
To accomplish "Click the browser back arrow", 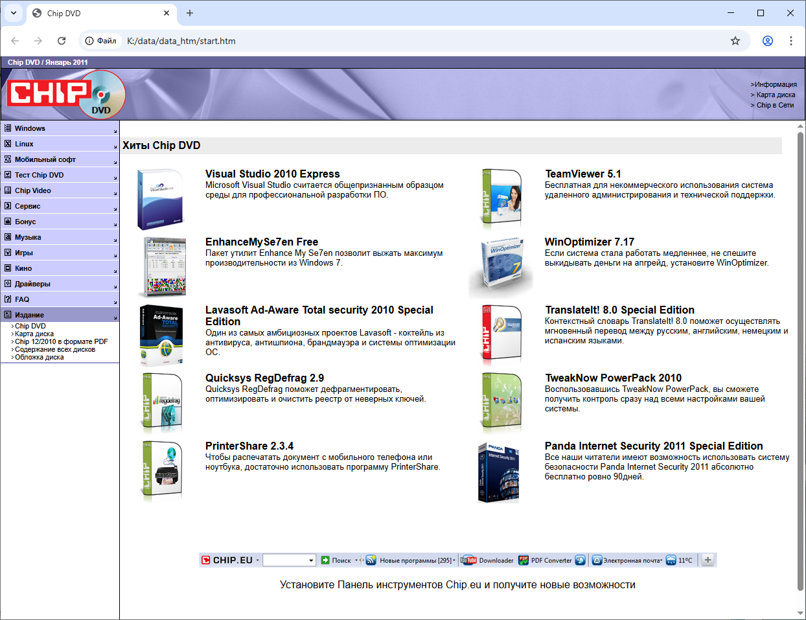I will (x=15, y=41).
